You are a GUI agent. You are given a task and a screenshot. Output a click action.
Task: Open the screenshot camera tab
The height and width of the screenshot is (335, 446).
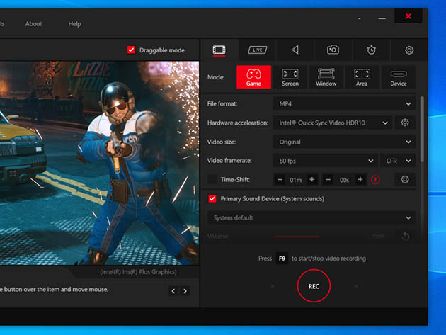pos(333,50)
